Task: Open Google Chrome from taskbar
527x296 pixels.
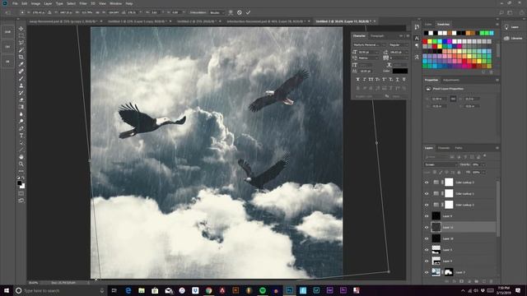Action: (x=208, y=290)
